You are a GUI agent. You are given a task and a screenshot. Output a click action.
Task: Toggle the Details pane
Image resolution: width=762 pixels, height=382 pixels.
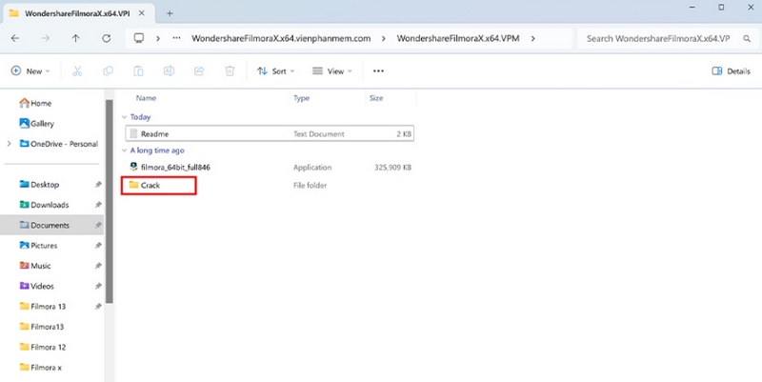731,70
